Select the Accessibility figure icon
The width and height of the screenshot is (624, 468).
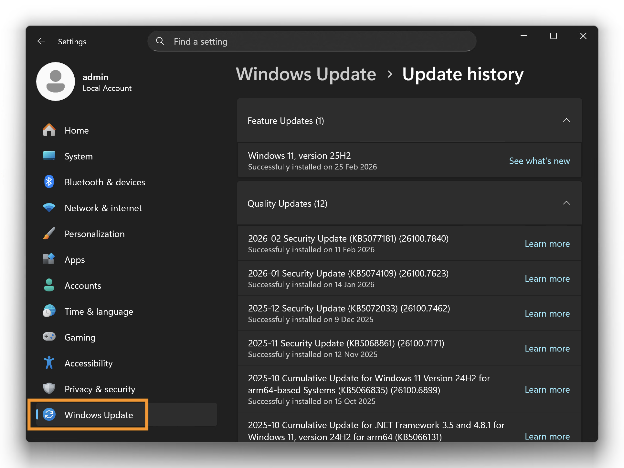tap(49, 363)
